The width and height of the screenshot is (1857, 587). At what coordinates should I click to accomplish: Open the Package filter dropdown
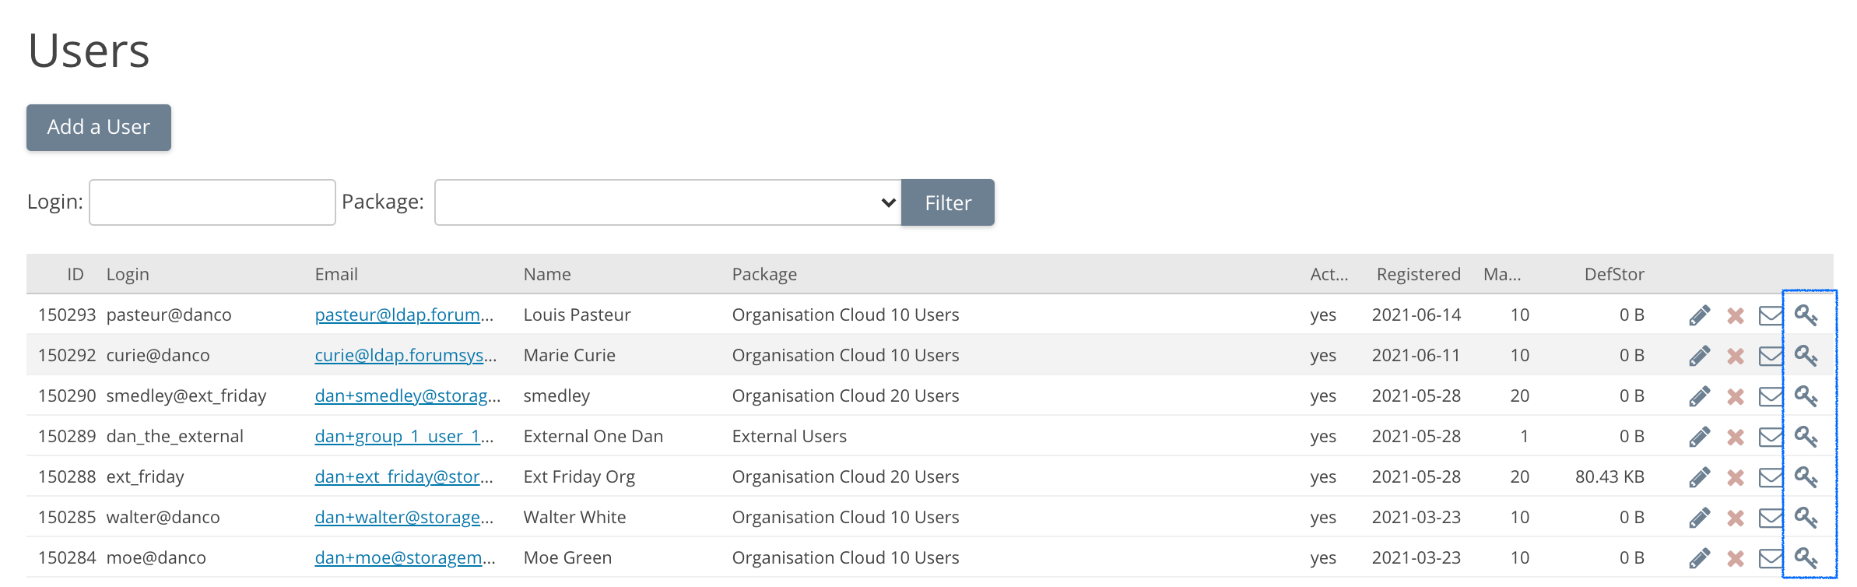667,202
